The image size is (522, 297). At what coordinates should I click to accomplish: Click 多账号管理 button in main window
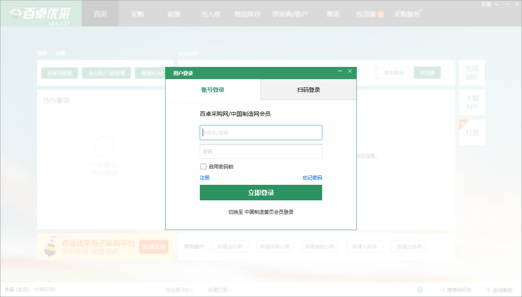(60, 73)
